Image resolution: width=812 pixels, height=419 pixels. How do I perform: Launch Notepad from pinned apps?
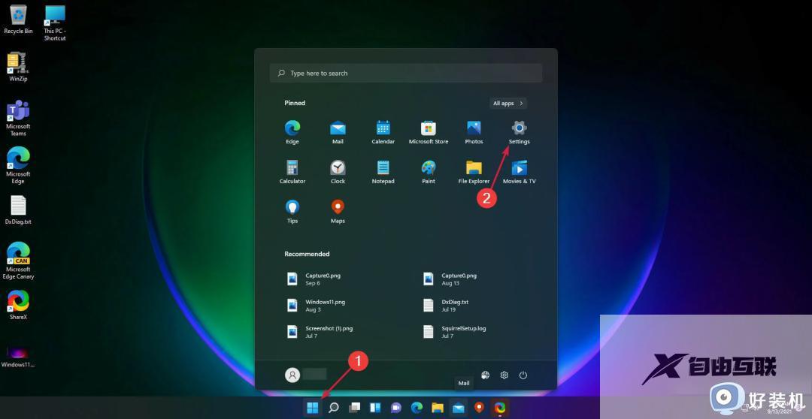383,172
